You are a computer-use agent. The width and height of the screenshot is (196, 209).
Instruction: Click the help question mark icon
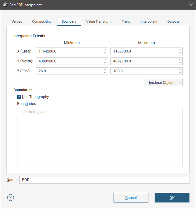tap(11, 198)
